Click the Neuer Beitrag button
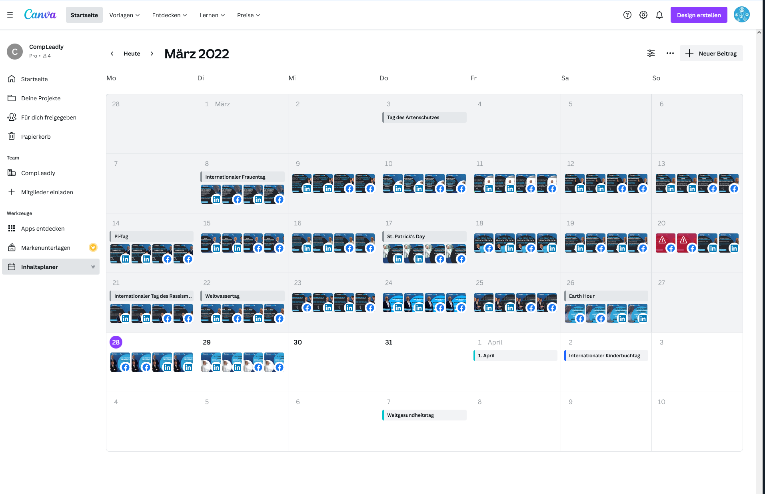This screenshot has width=765, height=494. pyautogui.click(x=711, y=54)
